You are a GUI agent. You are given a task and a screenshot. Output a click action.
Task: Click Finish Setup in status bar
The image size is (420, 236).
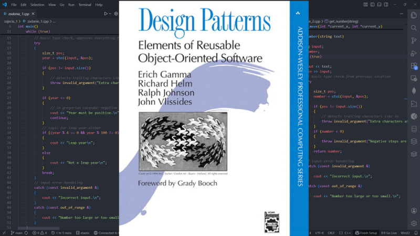[366, 233]
